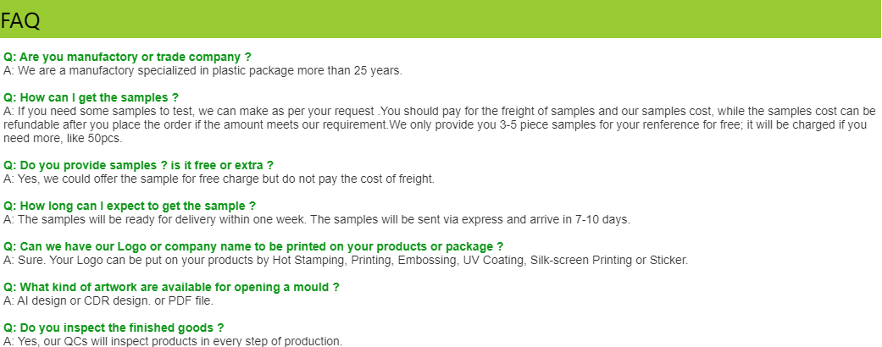882x347 pixels.
Task: Click 'Do you inspect the finished goods' question
Action: [114, 328]
